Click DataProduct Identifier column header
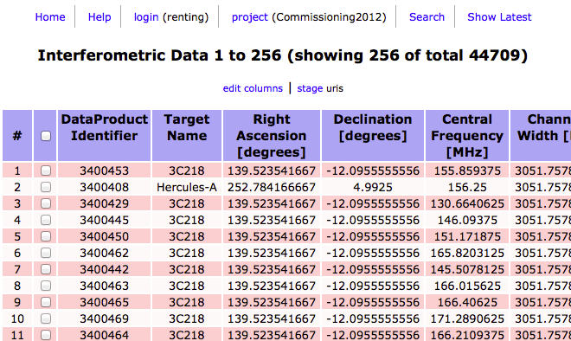 (104, 127)
